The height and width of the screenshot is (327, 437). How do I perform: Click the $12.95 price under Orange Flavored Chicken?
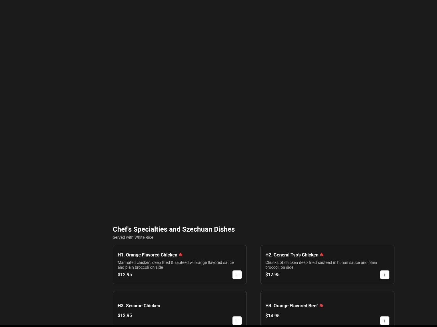tap(125, 274)
